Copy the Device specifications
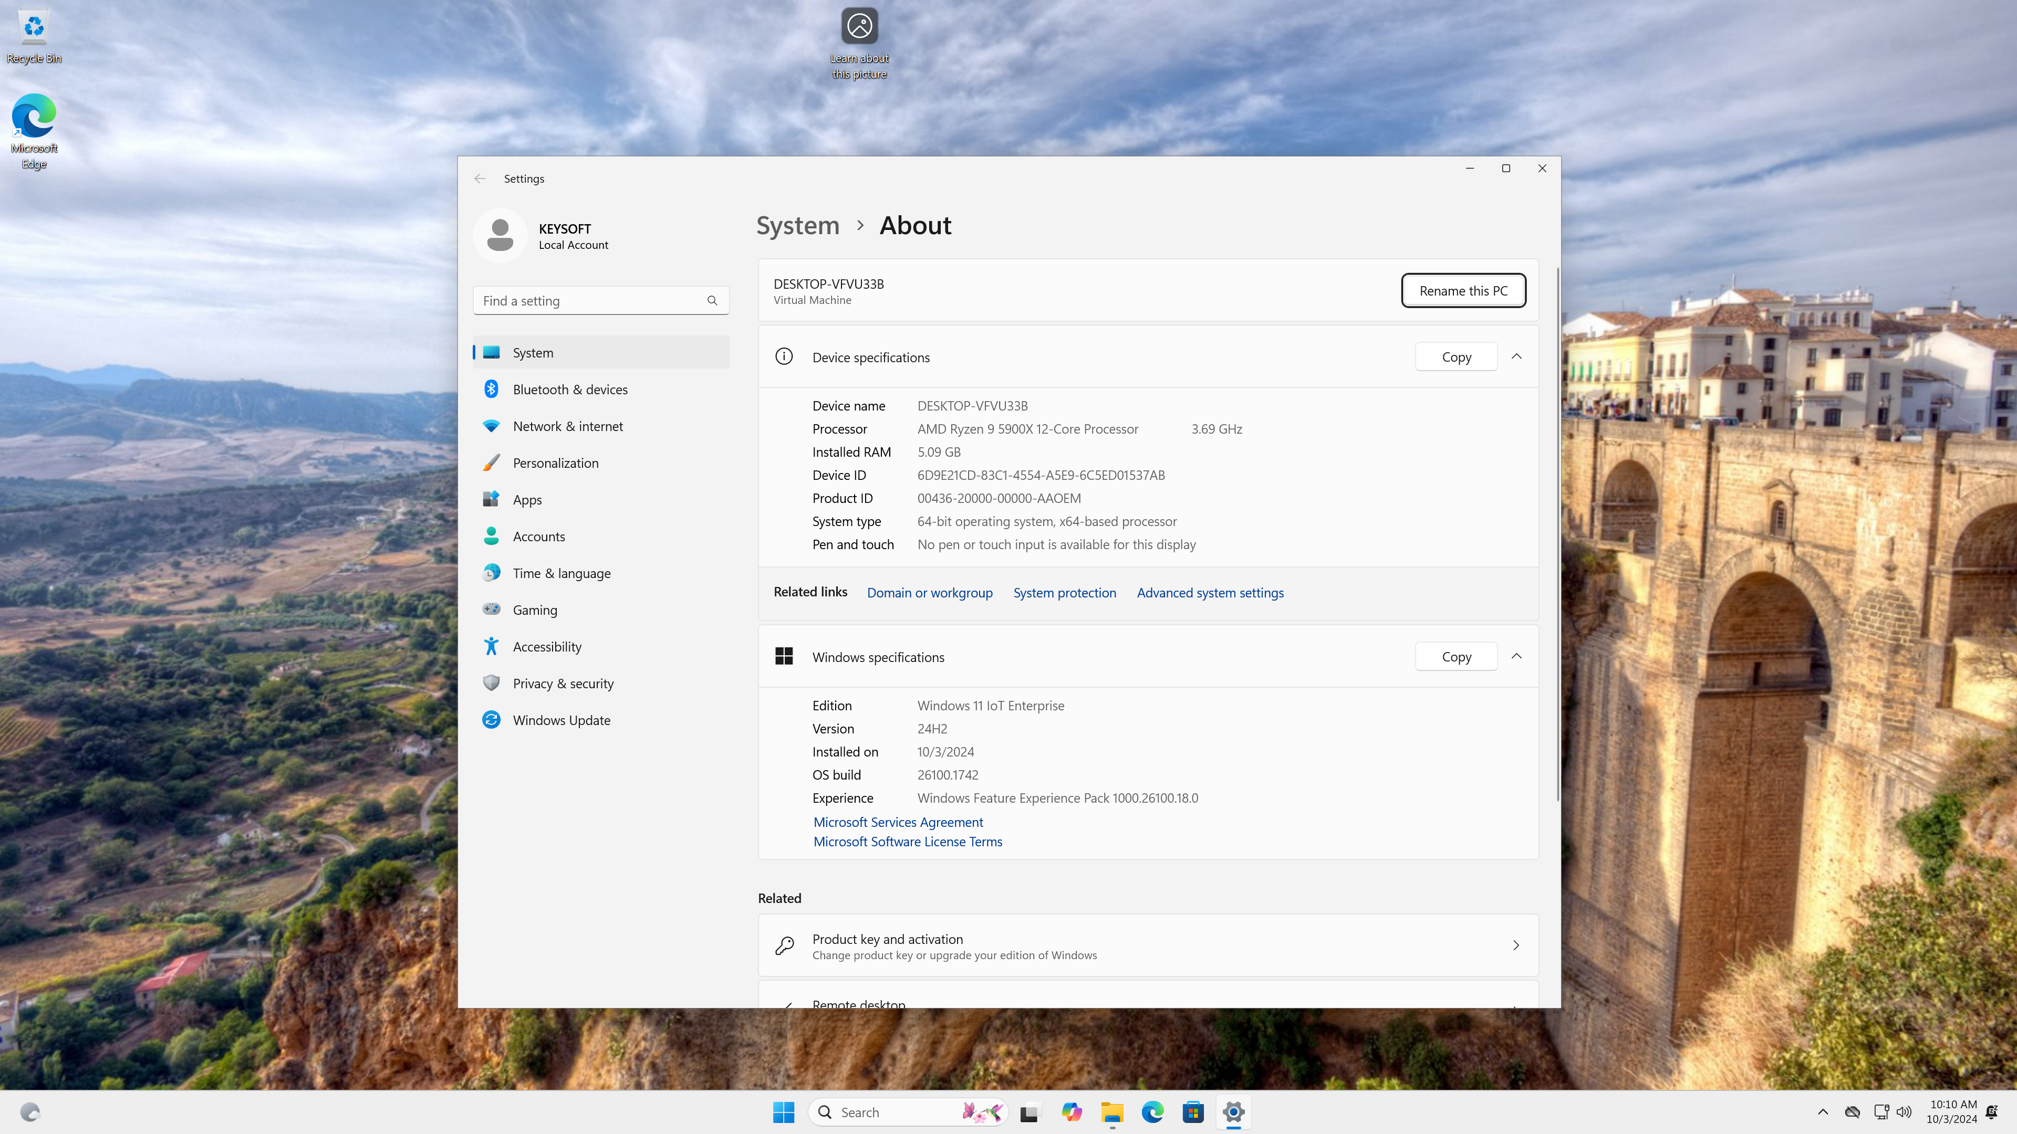 coord(1457,357)
